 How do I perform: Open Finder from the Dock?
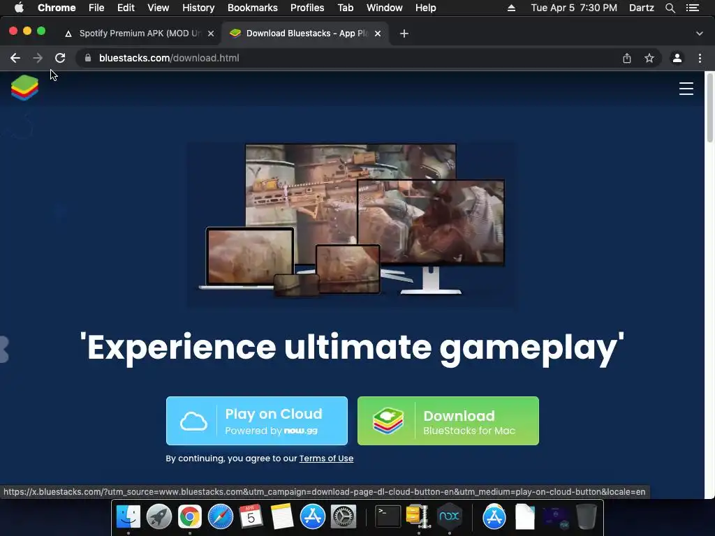click(128, 516)
